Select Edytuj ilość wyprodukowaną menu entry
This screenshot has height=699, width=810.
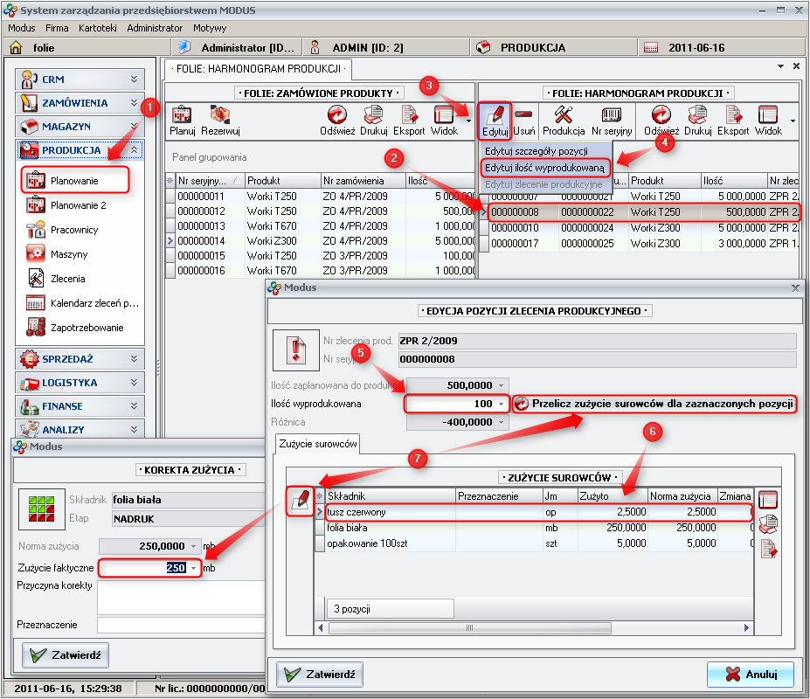point(544,167)
